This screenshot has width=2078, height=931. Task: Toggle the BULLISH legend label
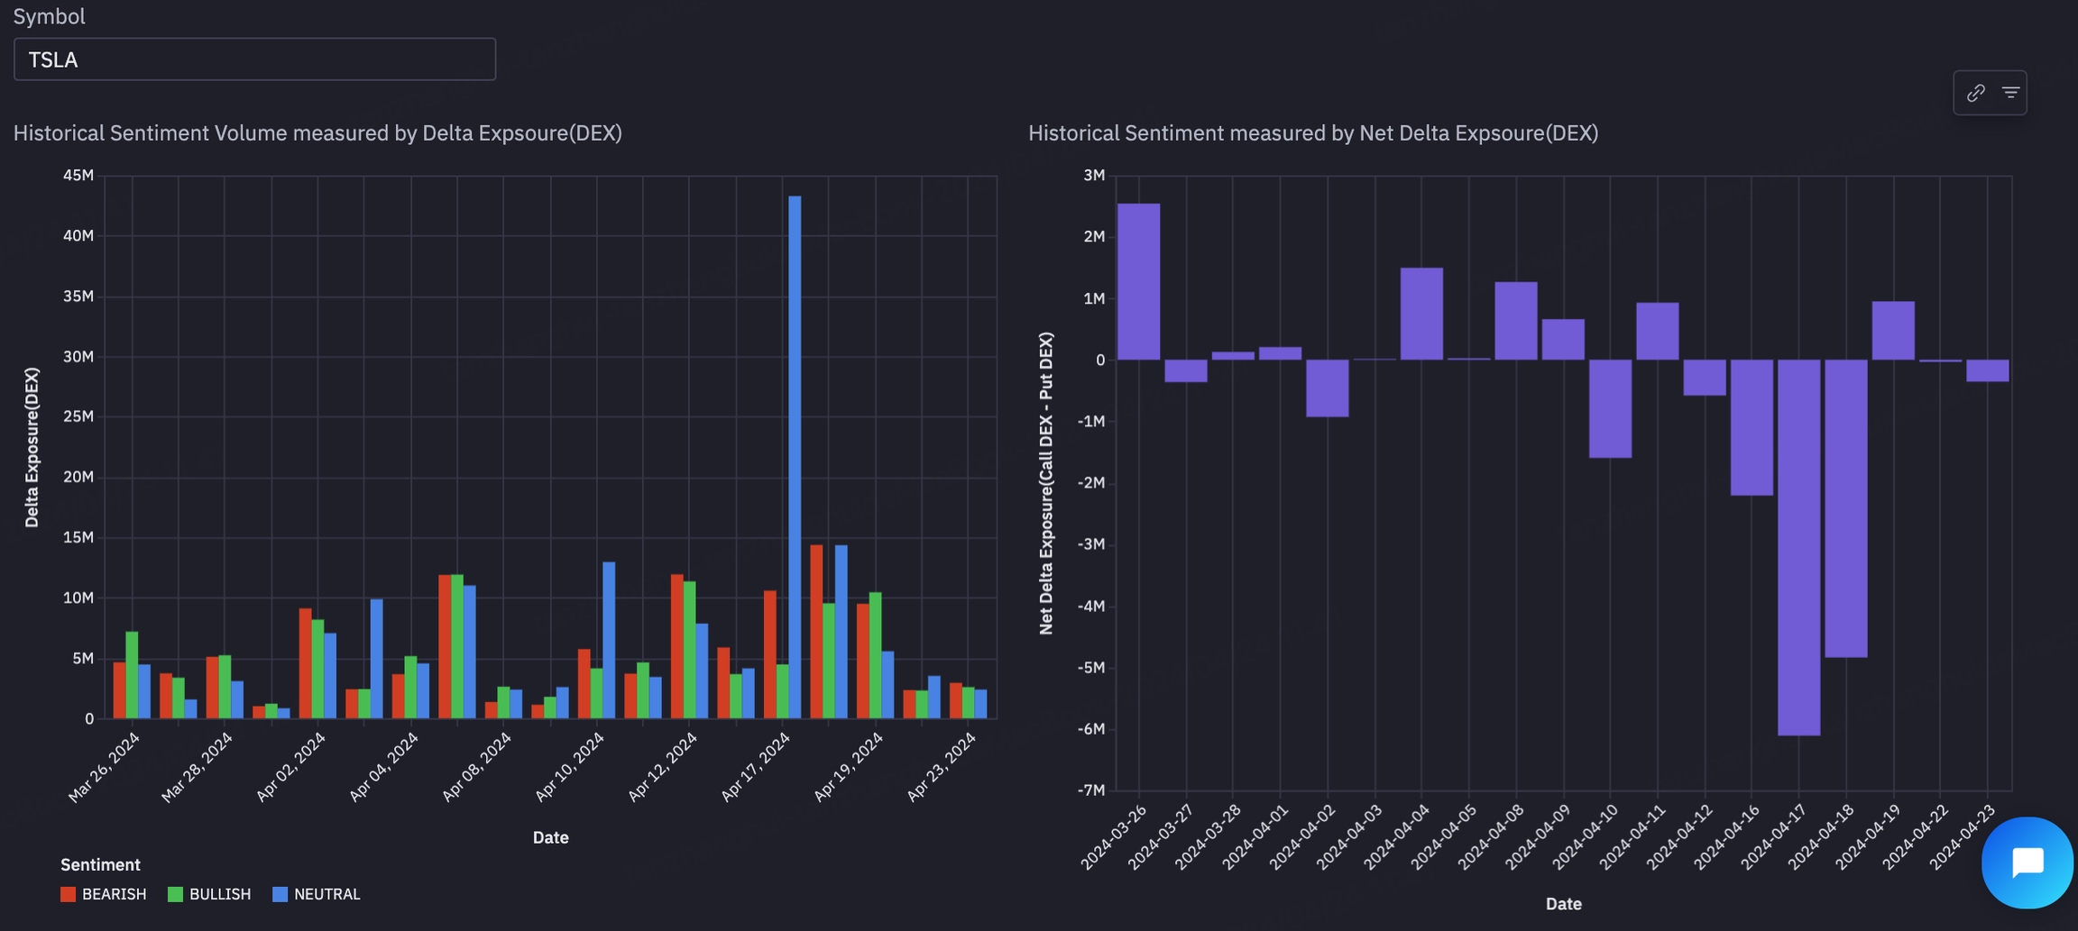[220, 894]
